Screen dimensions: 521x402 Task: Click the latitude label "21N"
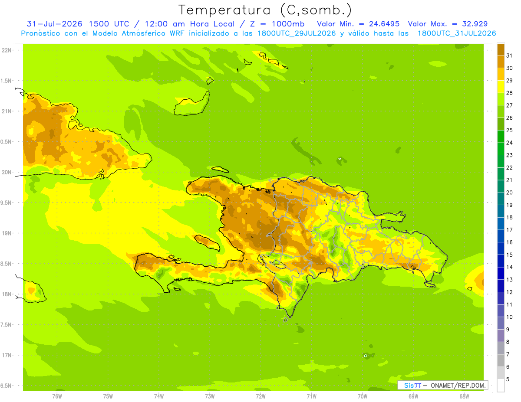point(7,111)
